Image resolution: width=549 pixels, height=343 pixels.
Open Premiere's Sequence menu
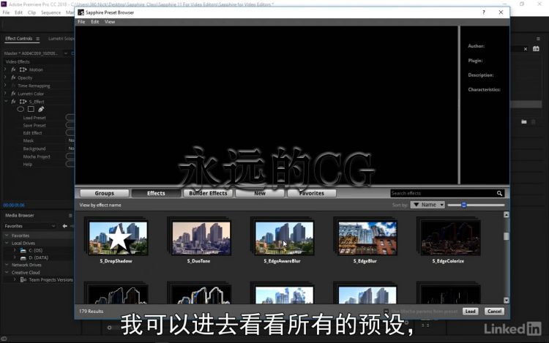point(51,12)
